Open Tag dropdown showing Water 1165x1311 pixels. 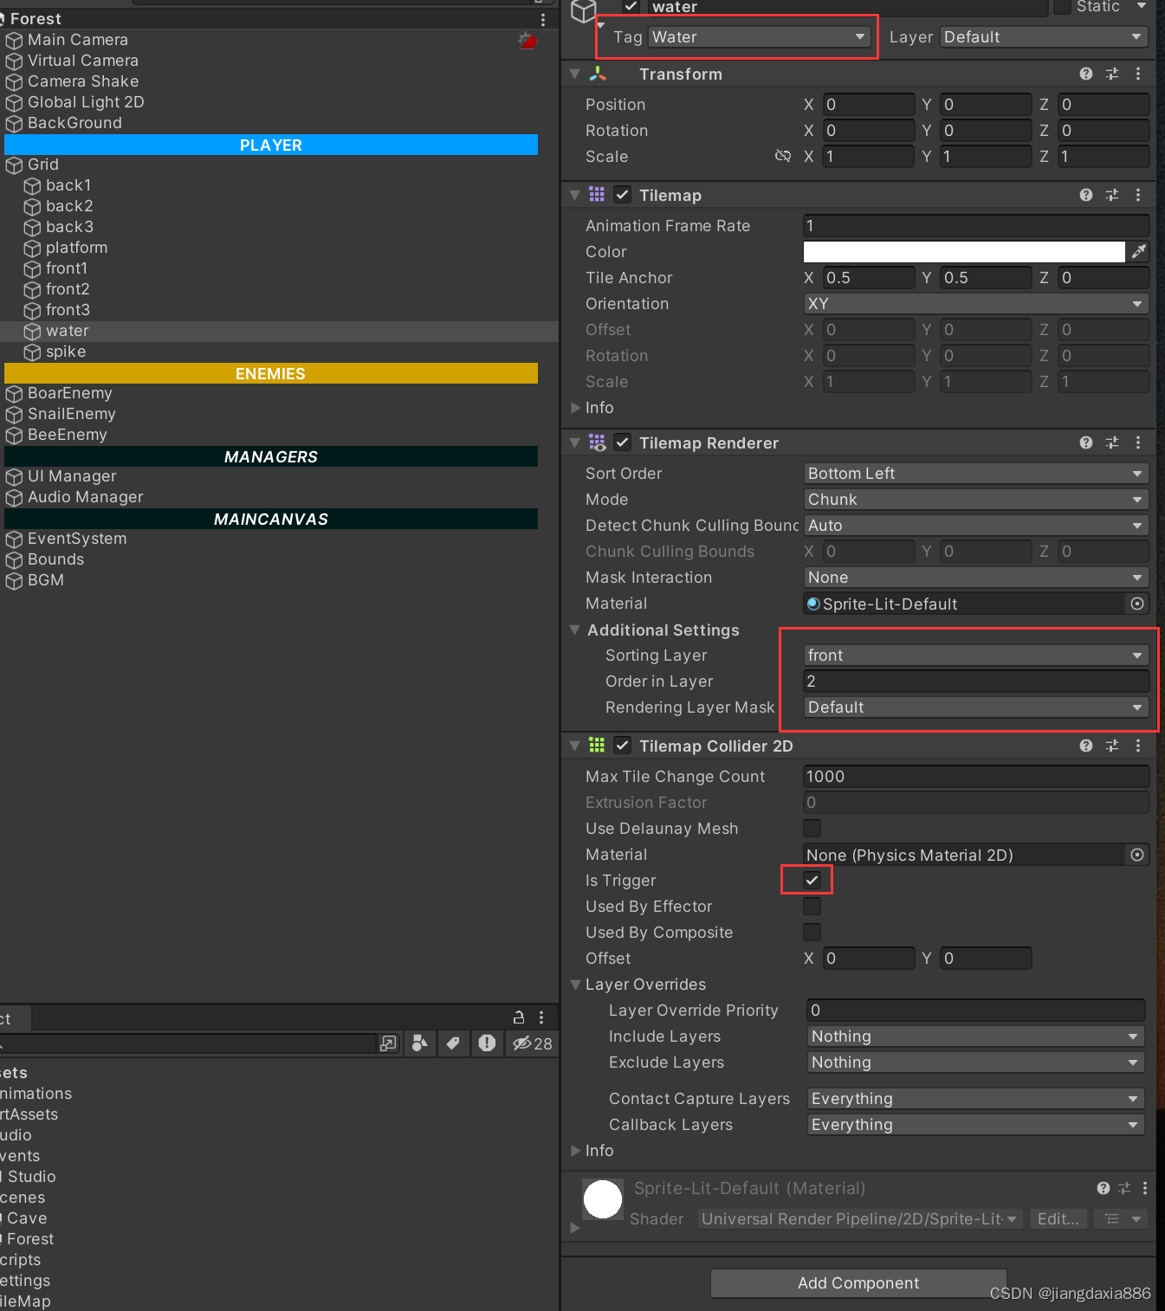pos(759,37)
